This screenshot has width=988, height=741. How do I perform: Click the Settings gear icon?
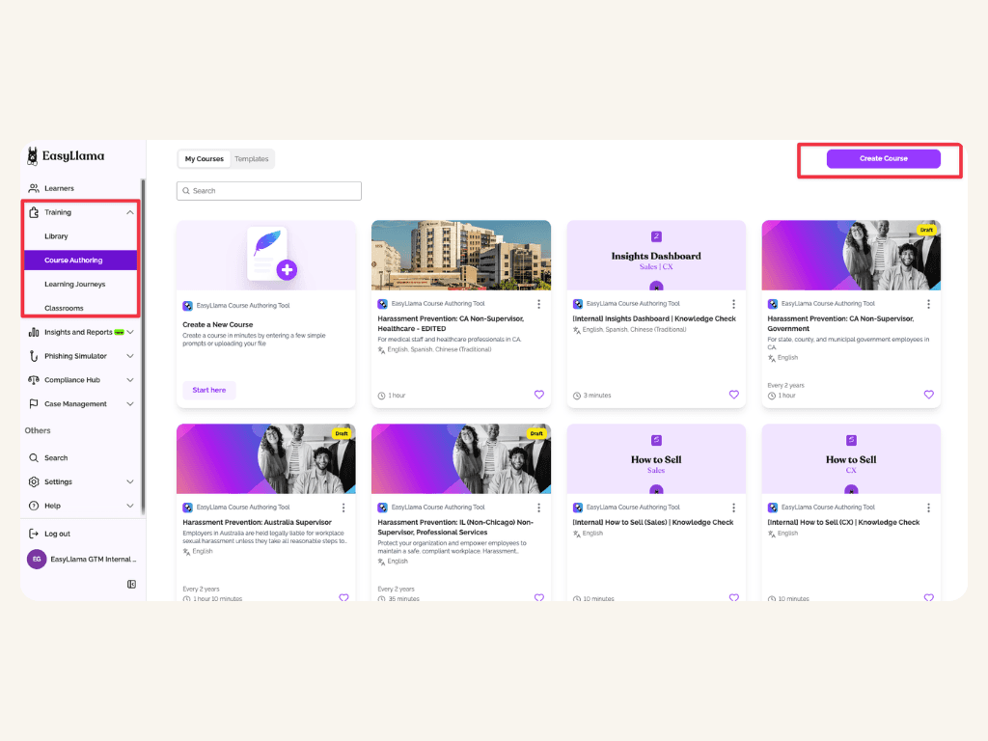click(x=34, y=482)
